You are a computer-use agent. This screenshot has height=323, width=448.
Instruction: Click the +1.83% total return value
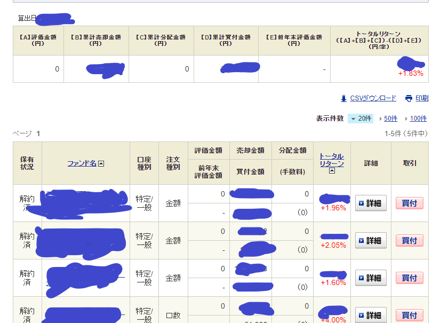pyautogui.click(x=411, y=74)
